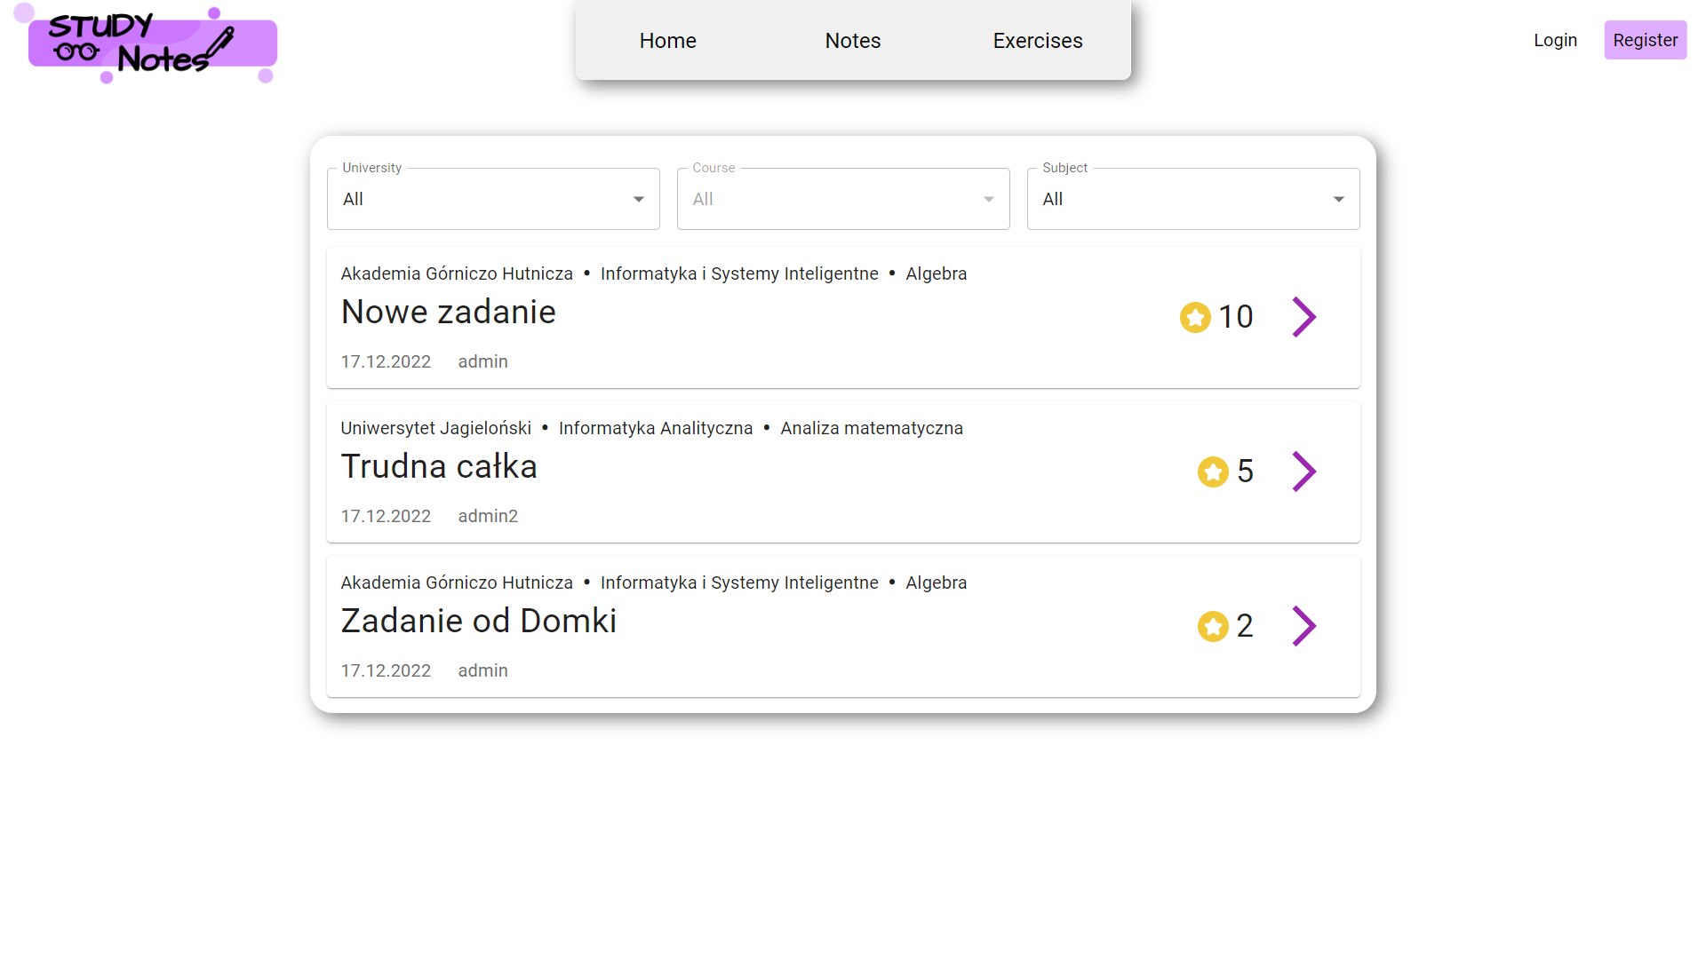The image size is (1706, 959).
Task: Click the Login link
Action: click(1555, 40)
